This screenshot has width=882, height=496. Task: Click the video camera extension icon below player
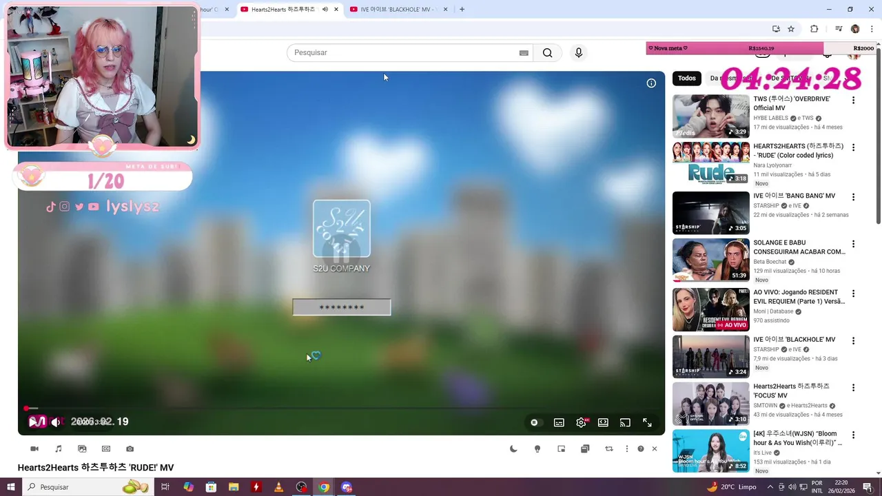(34, 448)
